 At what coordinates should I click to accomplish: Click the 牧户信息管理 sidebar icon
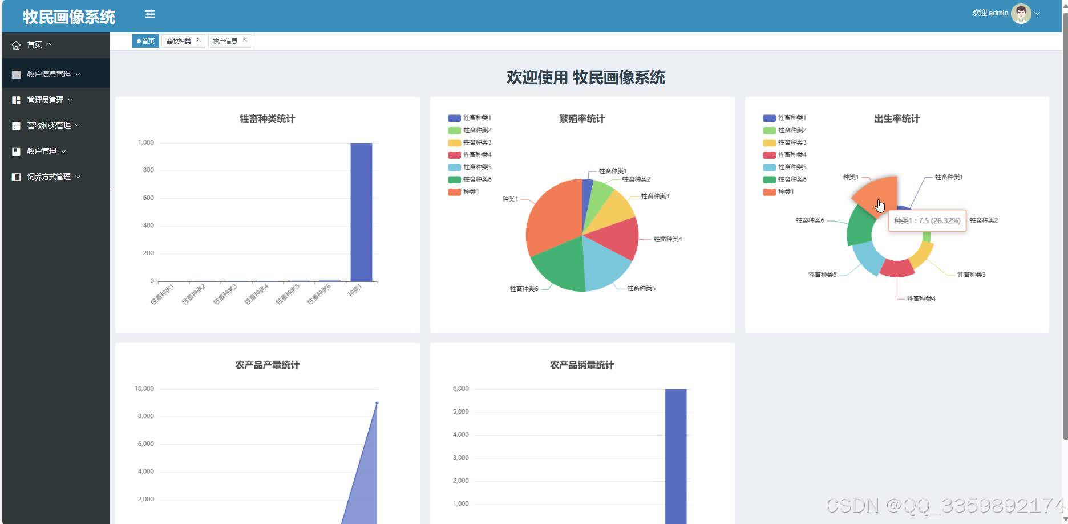click(x=16, y=75)
